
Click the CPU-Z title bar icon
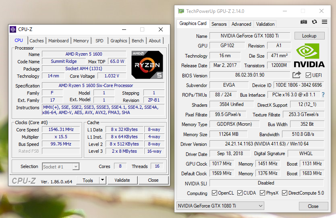click(x=13, y=29)
